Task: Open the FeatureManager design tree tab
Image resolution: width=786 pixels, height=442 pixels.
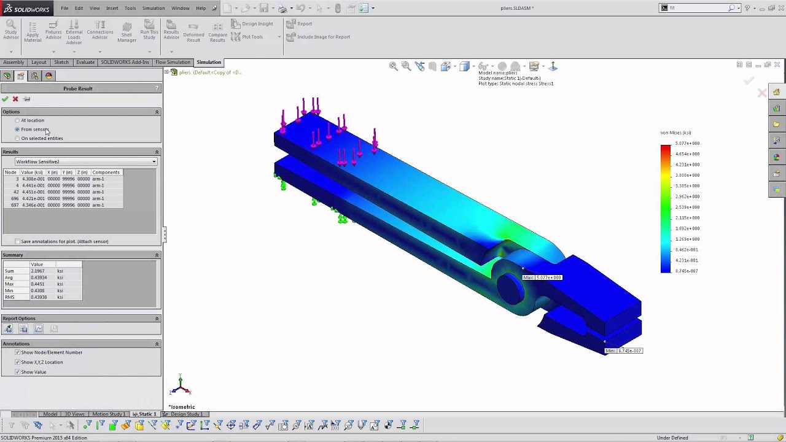Action: tap(7, 76)
